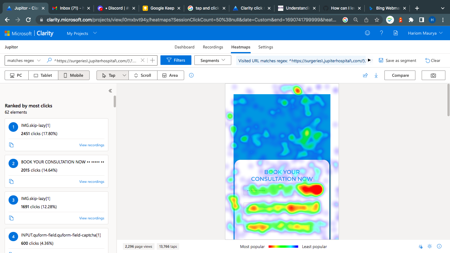Image resolution: width=450 pixels, height=253 pixels.
Task: Click the Most popular color scale legend
Action: [252, 246]
